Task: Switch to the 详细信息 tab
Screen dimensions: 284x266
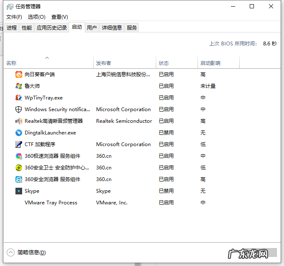Action: coord(112,27)
